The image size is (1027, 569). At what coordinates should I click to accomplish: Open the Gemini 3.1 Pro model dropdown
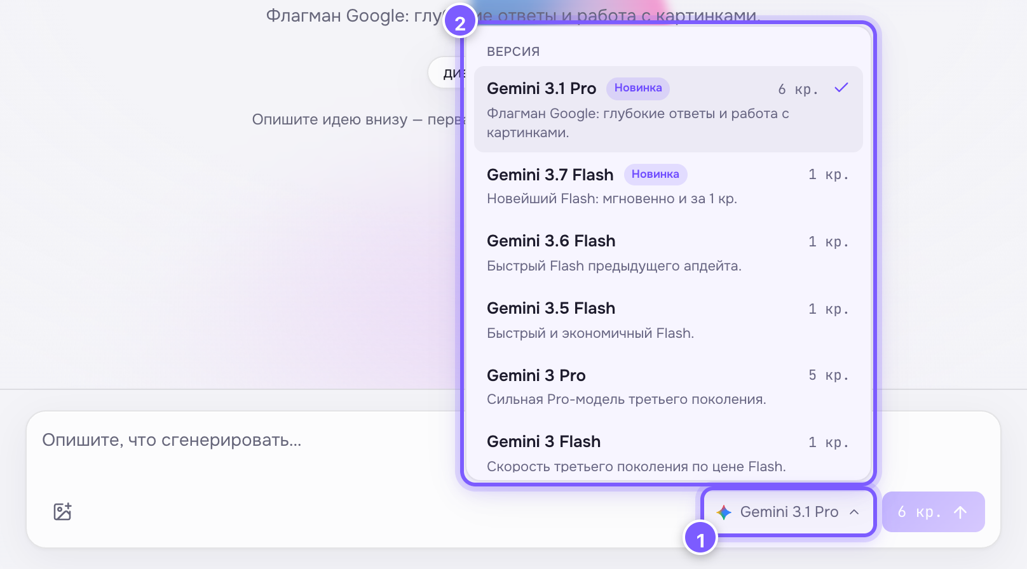click(789, 512)
